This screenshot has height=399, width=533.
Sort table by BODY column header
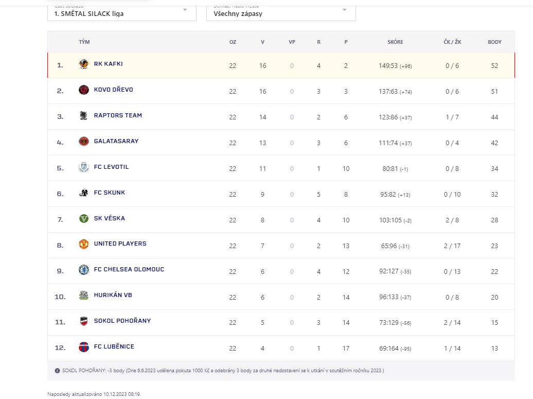coord(494,42)
